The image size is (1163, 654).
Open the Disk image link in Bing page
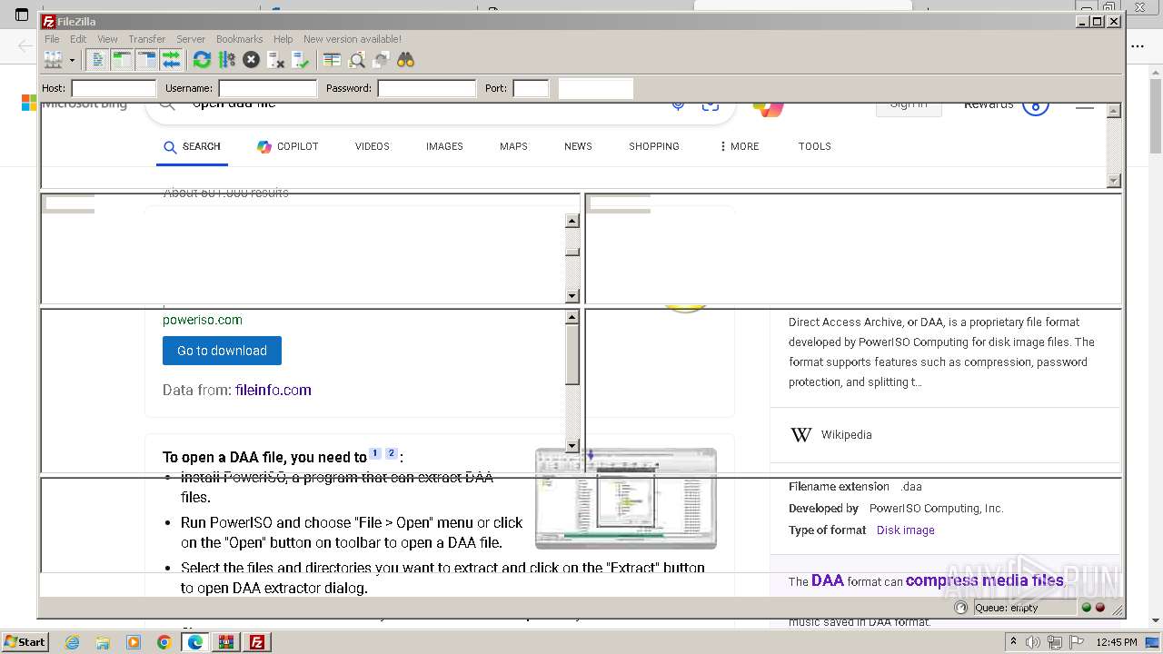coord(905,530)
